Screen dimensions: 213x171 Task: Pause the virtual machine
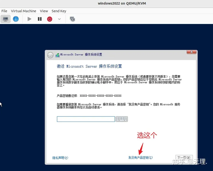[40, 19]
